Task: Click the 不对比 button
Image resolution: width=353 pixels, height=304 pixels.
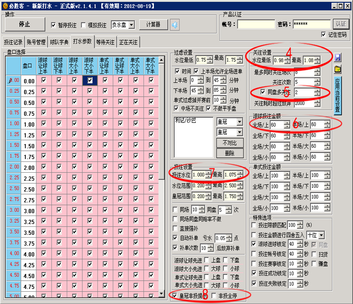Action: [229, 143]
